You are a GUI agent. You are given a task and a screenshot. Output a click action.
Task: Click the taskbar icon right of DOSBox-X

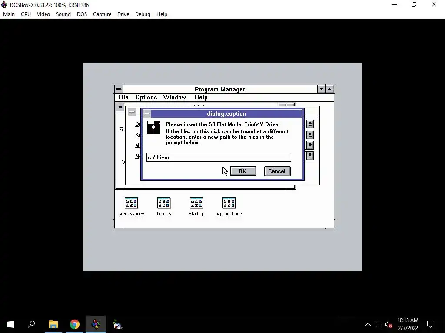[117, 324]
